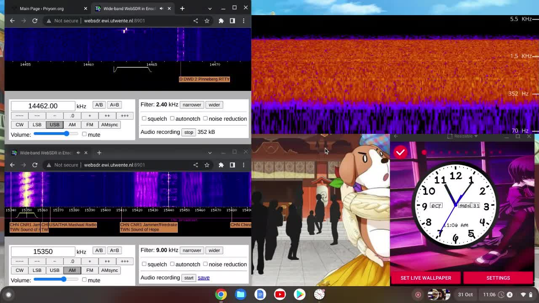Add new tab in bottom Chrome window
Viewport: 539px width, 303px height.
point(99,153)
